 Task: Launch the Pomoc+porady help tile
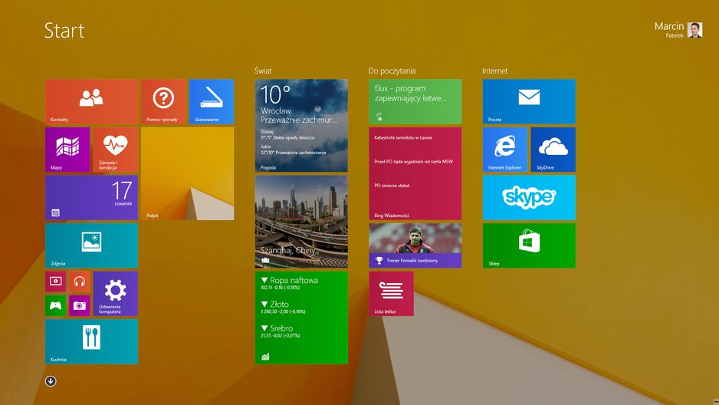(164, 101)
